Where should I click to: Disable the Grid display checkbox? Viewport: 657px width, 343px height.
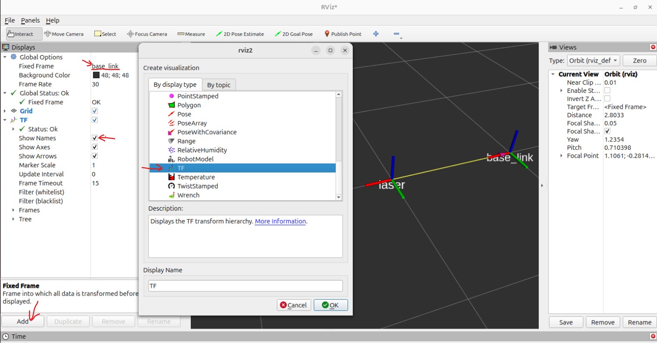95,111
